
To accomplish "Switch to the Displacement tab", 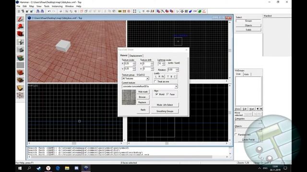I will (136, 55).
